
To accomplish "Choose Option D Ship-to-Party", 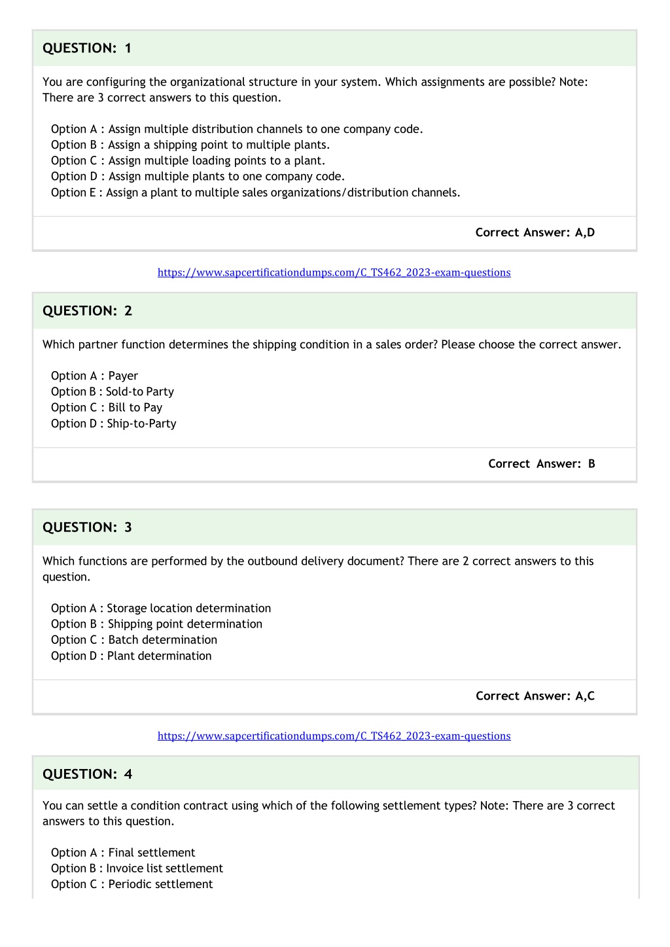I will click(114, 423).
